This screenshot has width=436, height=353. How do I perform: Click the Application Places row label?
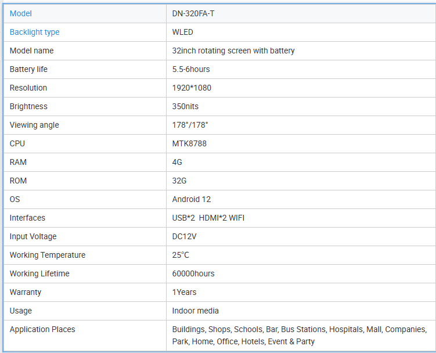42,329
